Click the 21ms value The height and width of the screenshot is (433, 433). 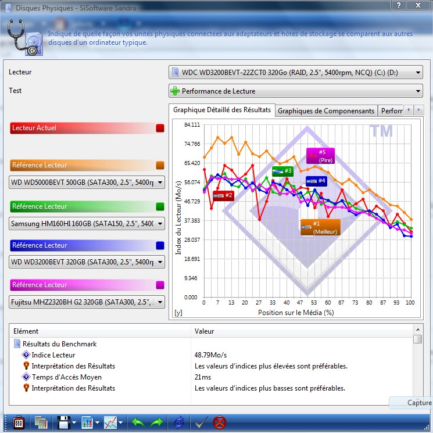(203, 377)
